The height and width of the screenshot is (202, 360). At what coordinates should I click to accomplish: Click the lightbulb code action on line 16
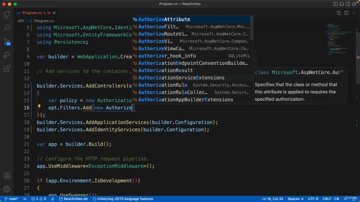tap(39, 106)
